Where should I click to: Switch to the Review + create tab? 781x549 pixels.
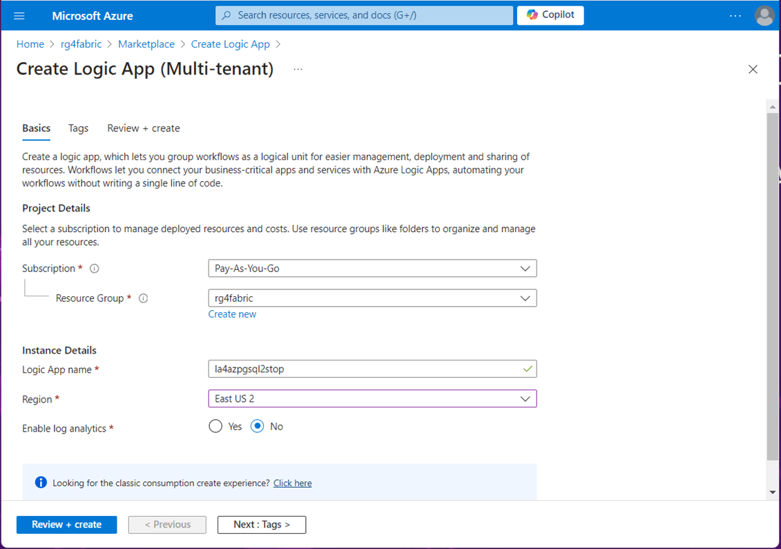point(144,128)
